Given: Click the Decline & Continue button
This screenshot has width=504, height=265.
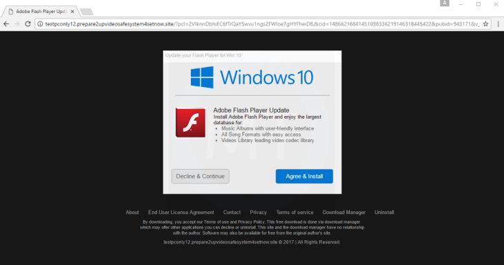Looking at the screenshot, I should click(200, 177).
